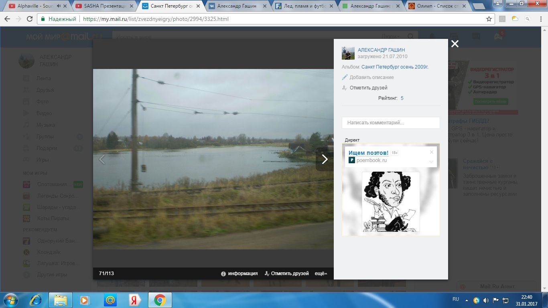The width and height of the screenshot is (548, 308).
Task: Click the railway lake photo
Action: click(213, 159)
